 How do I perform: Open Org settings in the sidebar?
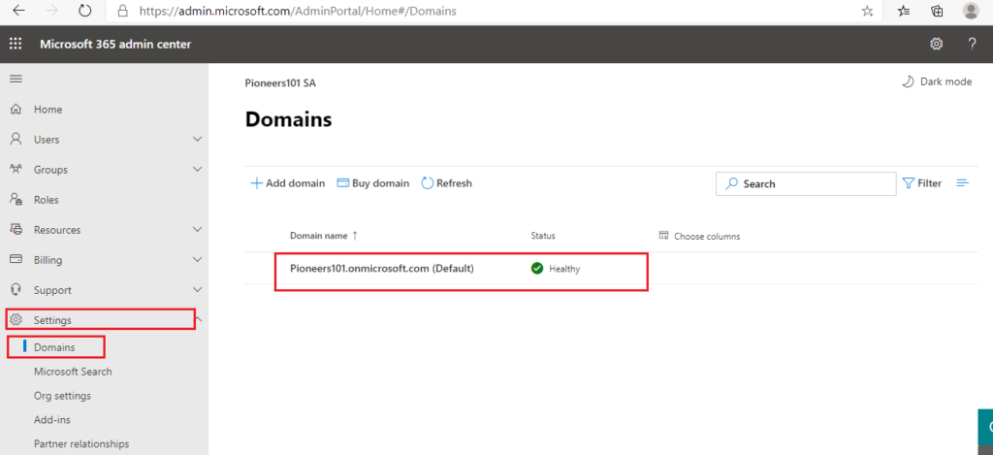(x=62, y=396)
